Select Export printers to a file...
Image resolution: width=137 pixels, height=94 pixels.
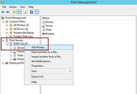click(x=45, y=52)
